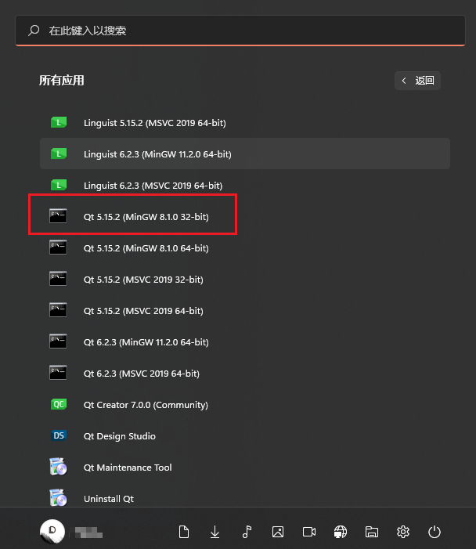Open Qt 5.15.2 (MSVC 2019 32-bit) prompt
Screen dimensions: 476x549
pos(244,279)
